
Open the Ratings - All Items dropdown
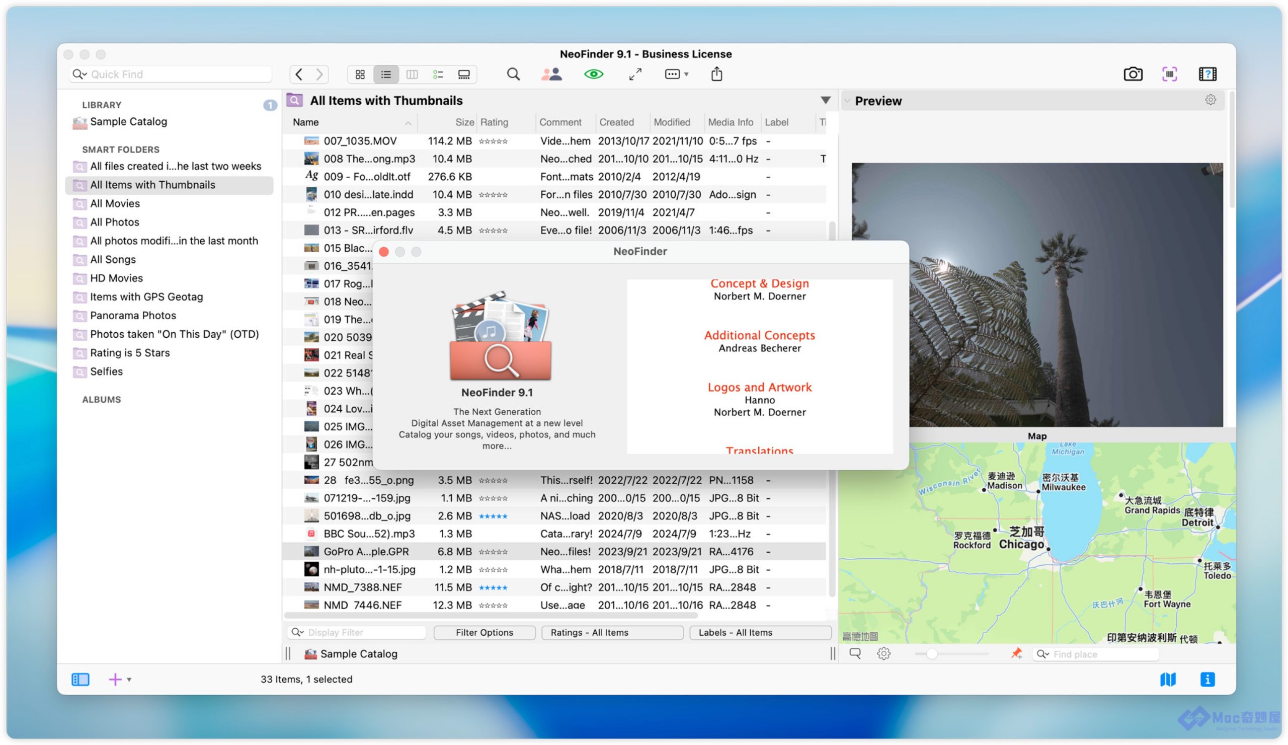(x=611, y=633)
